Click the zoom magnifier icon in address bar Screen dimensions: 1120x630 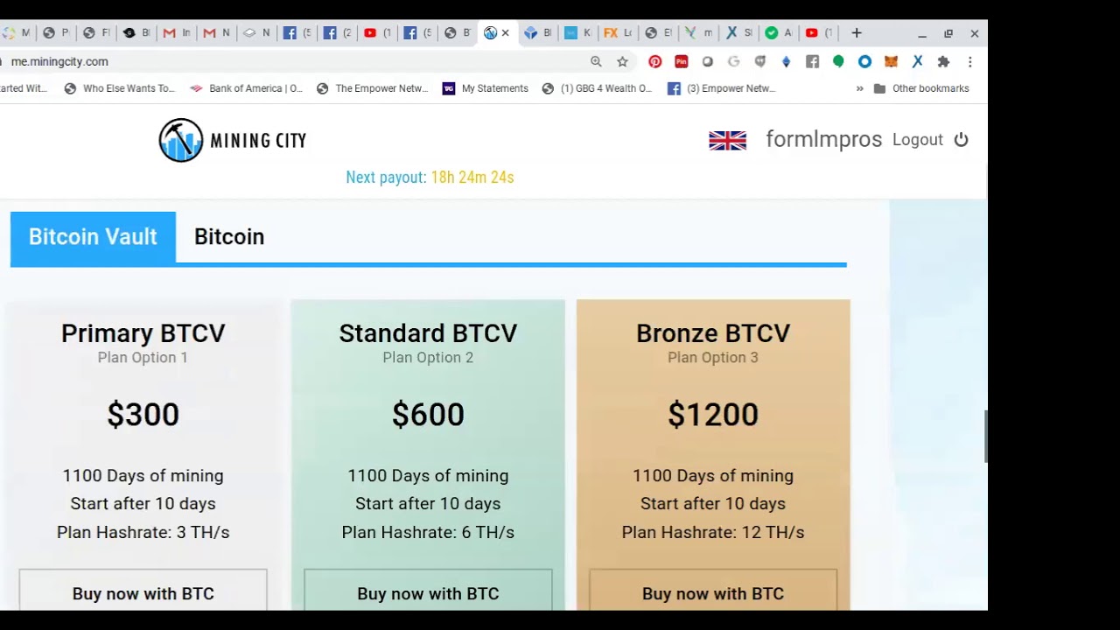point(596,61)
